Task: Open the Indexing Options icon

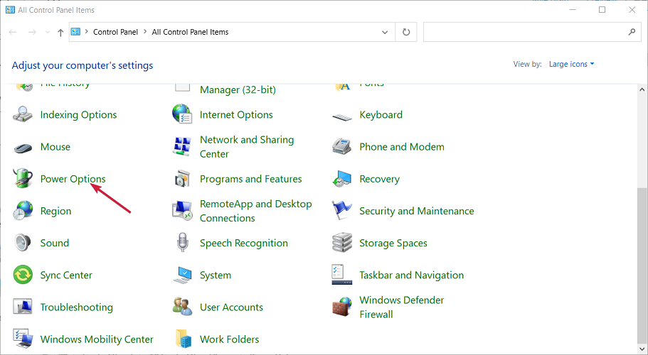Action: (23, 114)
